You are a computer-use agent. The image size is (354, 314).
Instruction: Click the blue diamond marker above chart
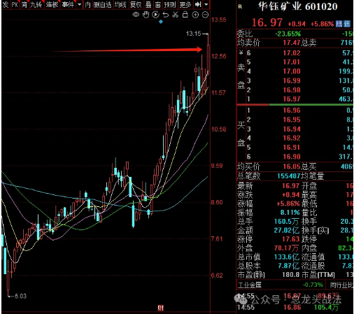tap(161, 22)
